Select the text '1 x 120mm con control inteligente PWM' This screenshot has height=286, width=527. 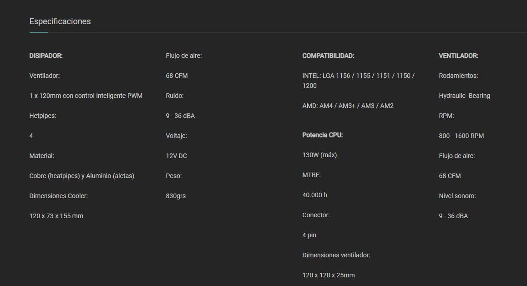point(86,96)
